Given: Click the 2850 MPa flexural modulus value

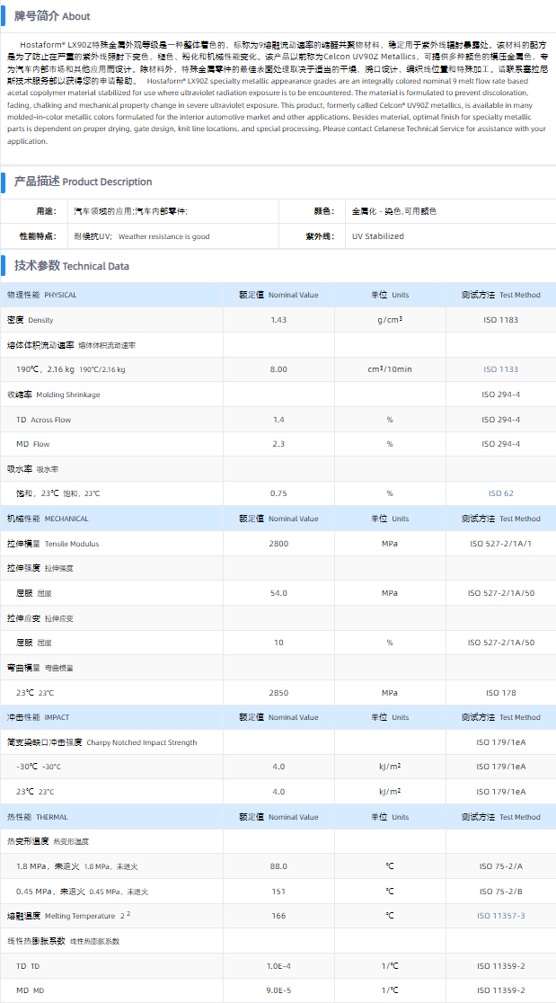Looking at the screenshot, I should [278, 693].
